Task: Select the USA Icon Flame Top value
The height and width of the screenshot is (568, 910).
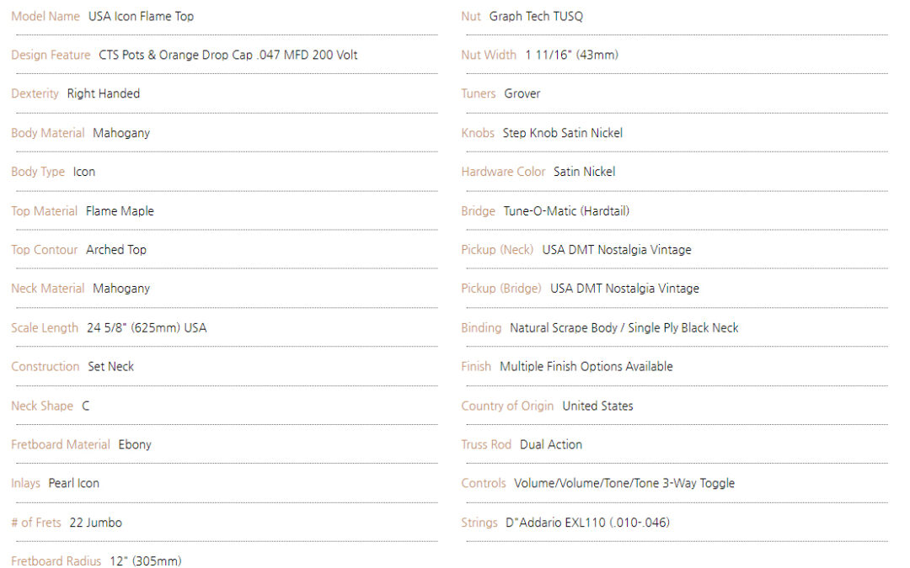Action: click(x=141, y=16)
